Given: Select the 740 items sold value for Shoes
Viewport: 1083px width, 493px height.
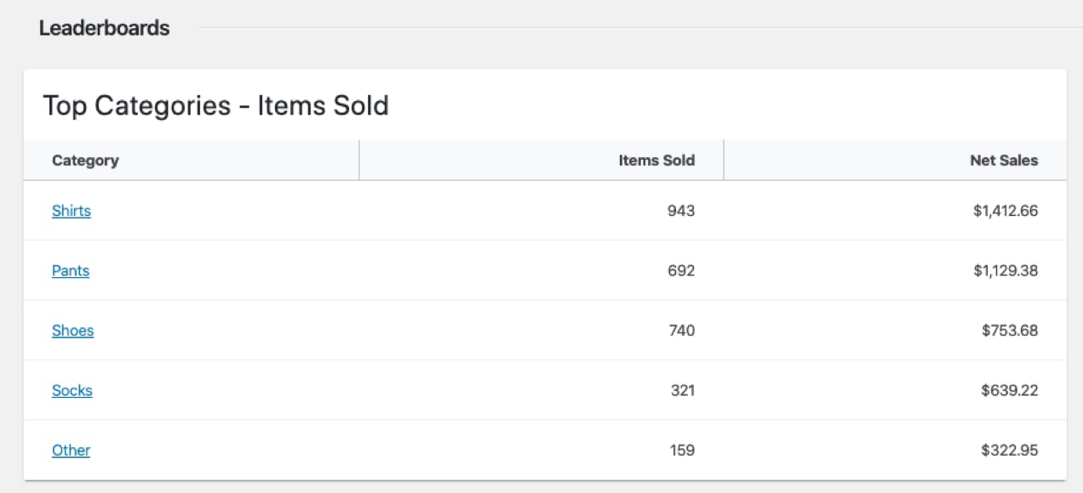Looking at the screenshot, I should coord(681,331).
